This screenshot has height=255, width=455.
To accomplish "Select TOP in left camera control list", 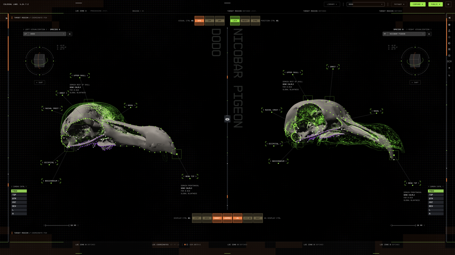I will click(x=19, y=195).
